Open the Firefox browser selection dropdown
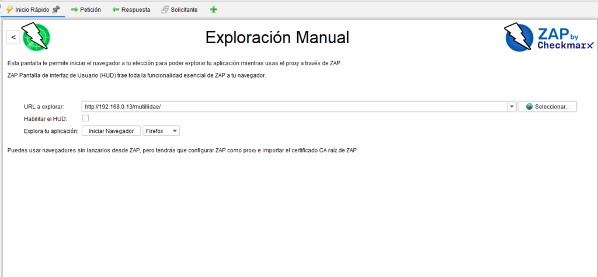The width and height of the screenshot is (598, 277). [161, 131]
